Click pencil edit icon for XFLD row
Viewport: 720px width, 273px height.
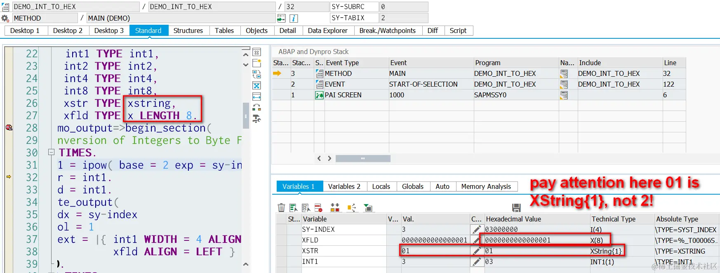tap(477, 240)
